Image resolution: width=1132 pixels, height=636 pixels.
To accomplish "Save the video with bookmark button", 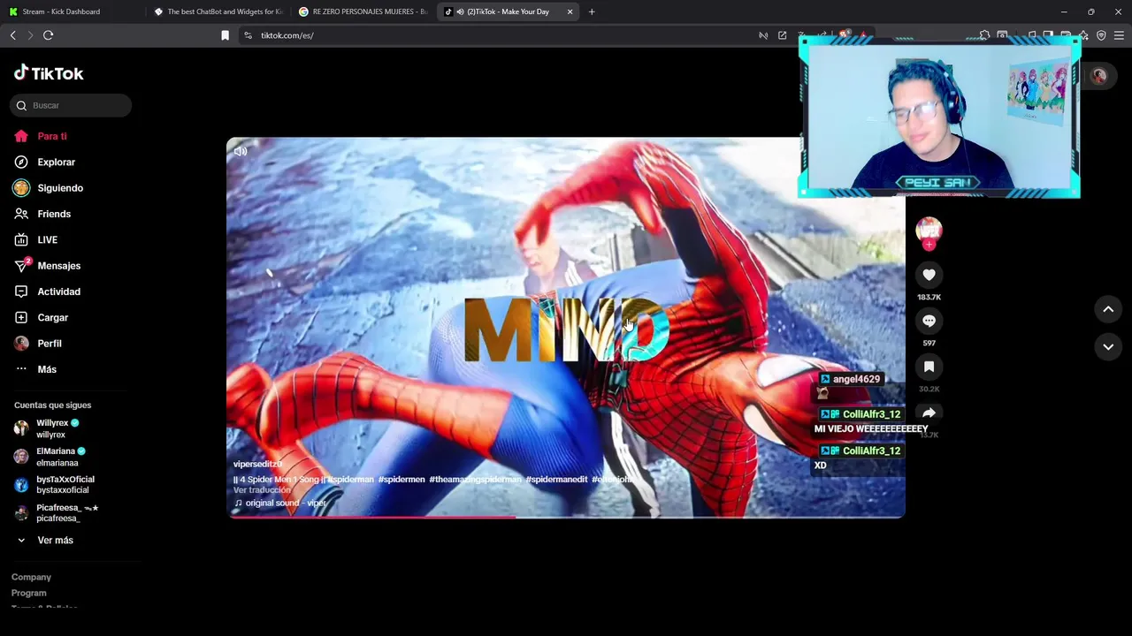I will coord(929,367).
